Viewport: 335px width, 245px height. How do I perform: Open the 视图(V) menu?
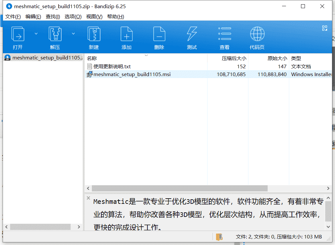tap(94, 16)
